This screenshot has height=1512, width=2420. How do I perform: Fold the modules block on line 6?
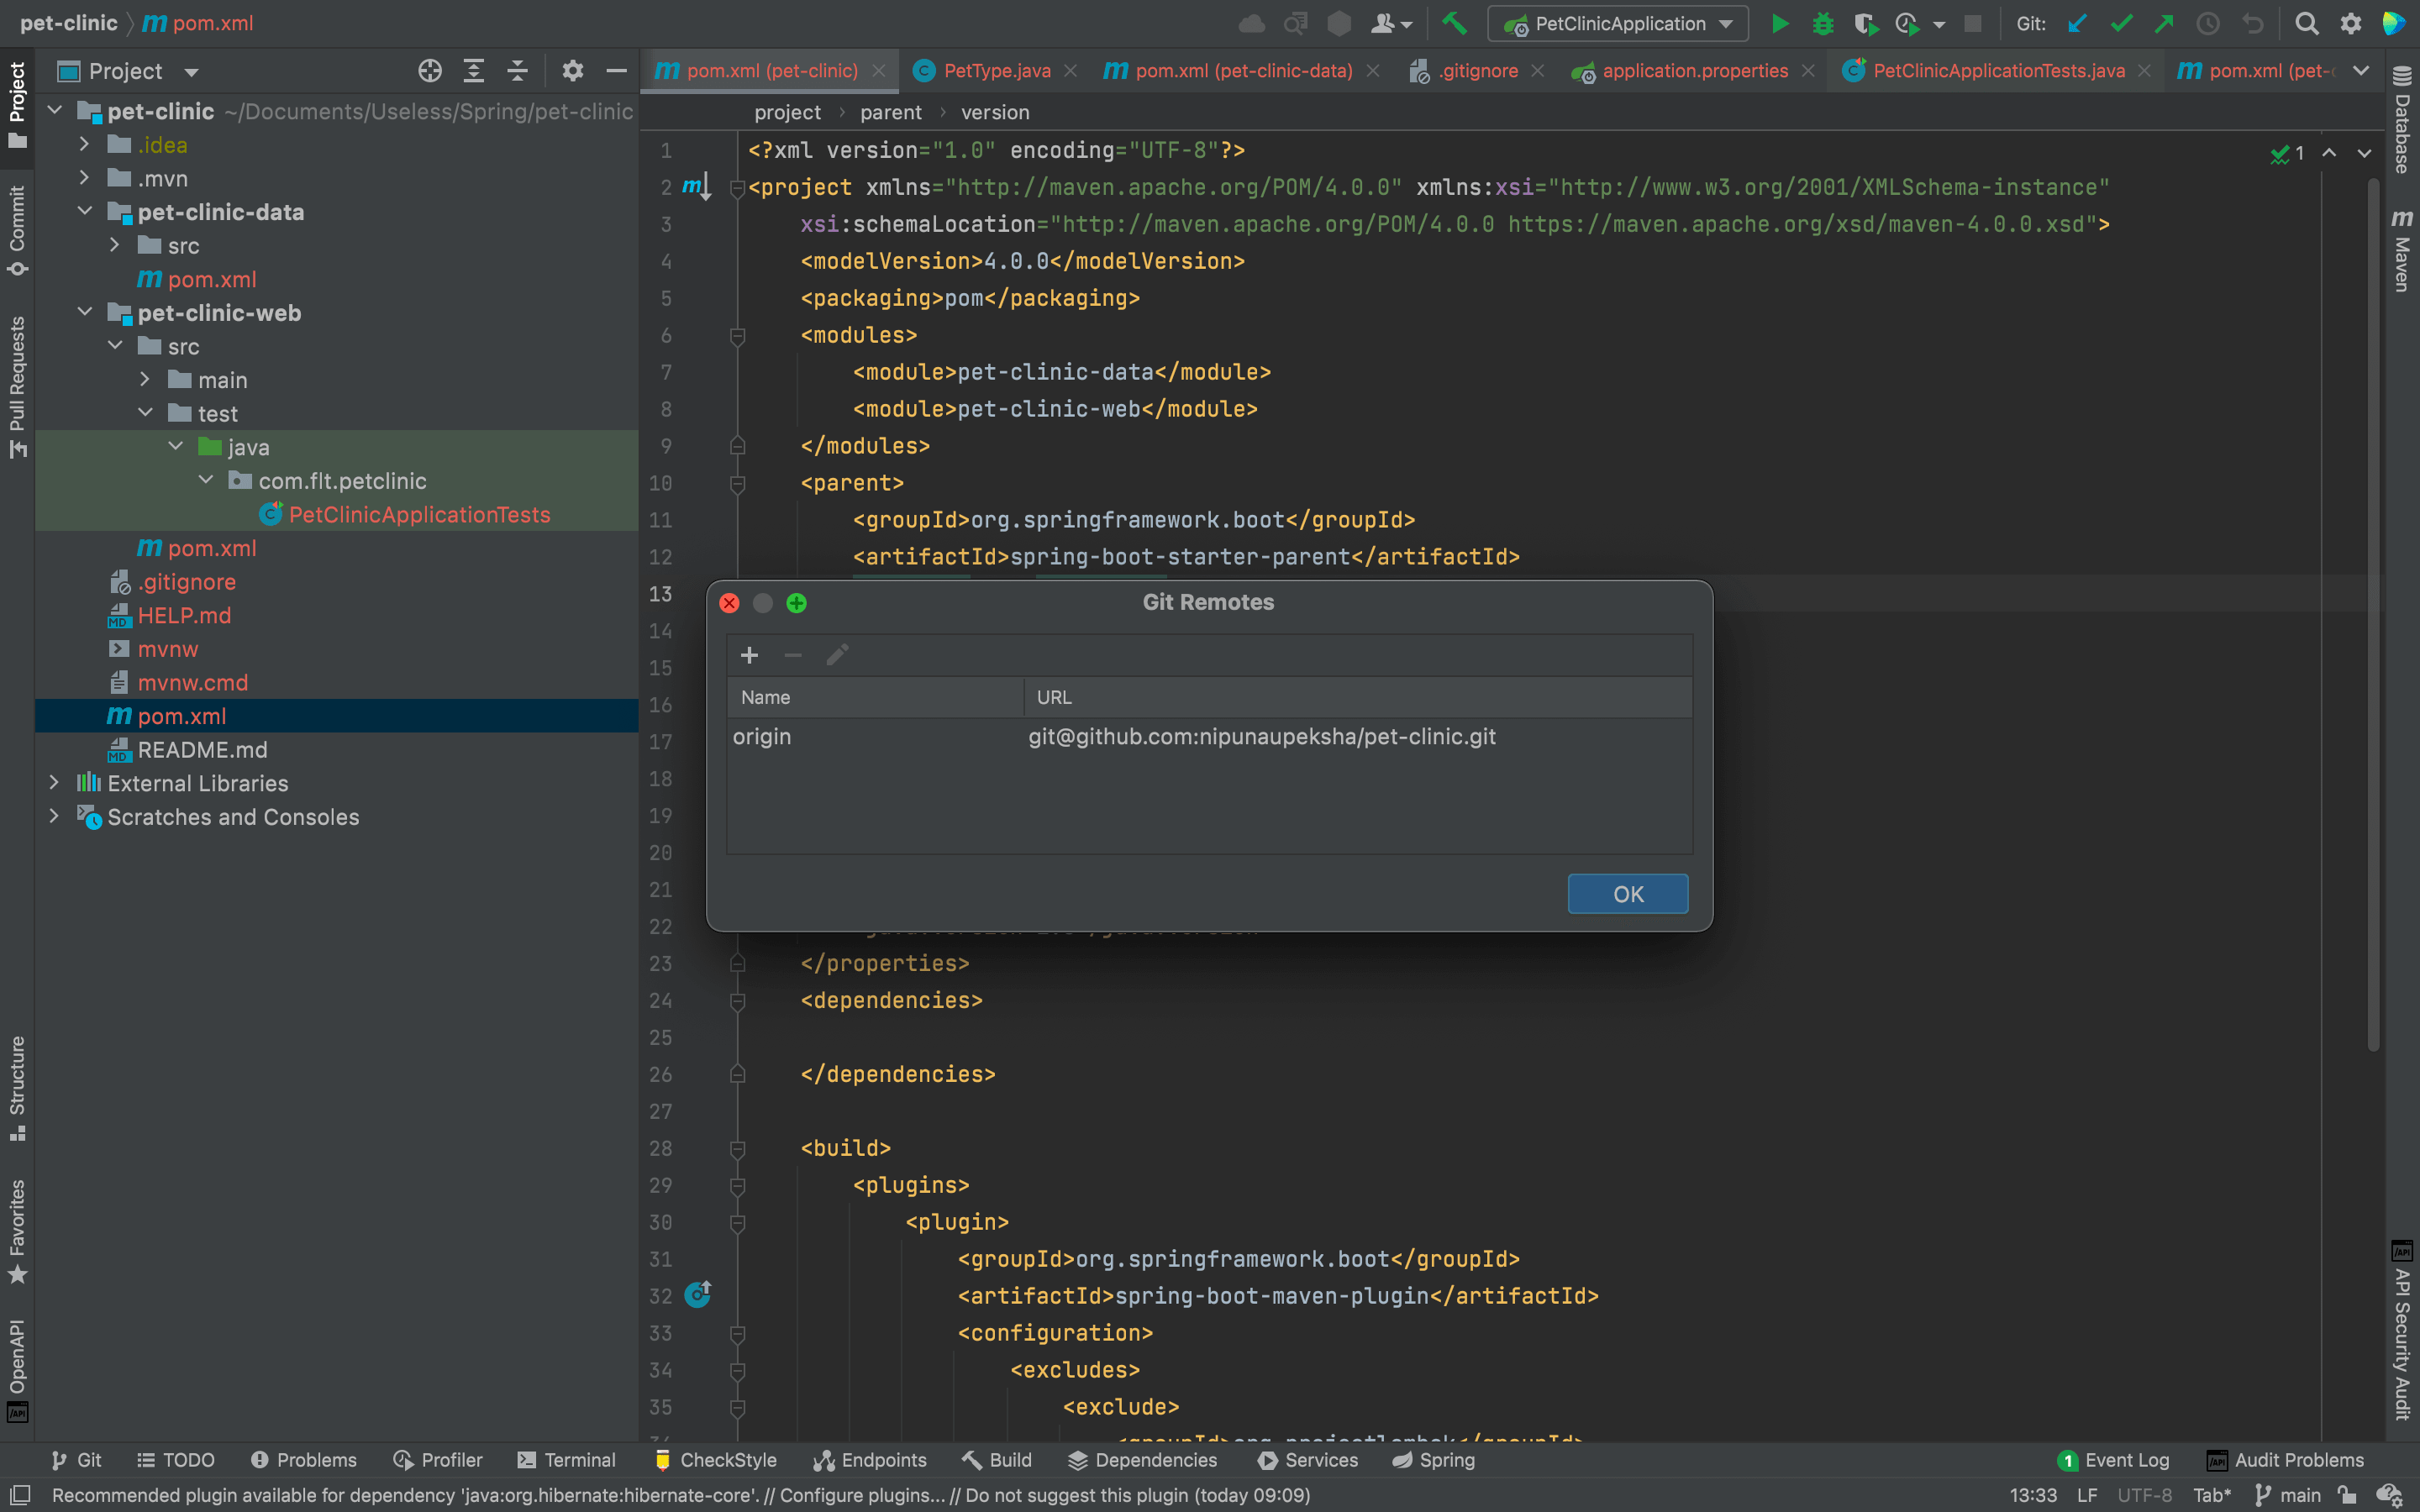tap(737, 335)
